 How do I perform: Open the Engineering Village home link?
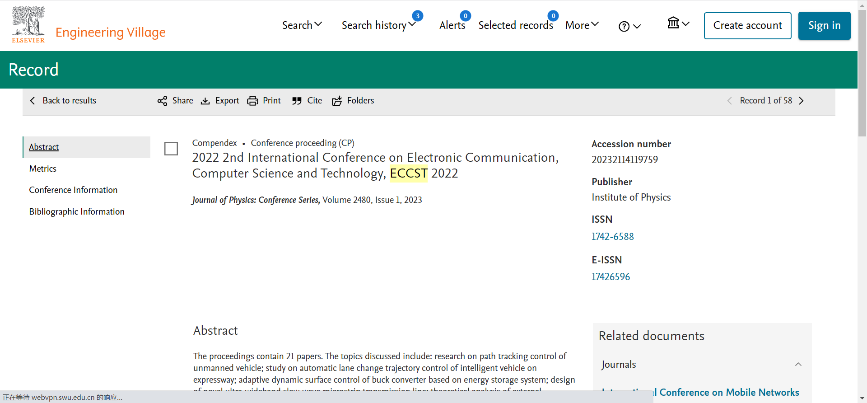111,33
